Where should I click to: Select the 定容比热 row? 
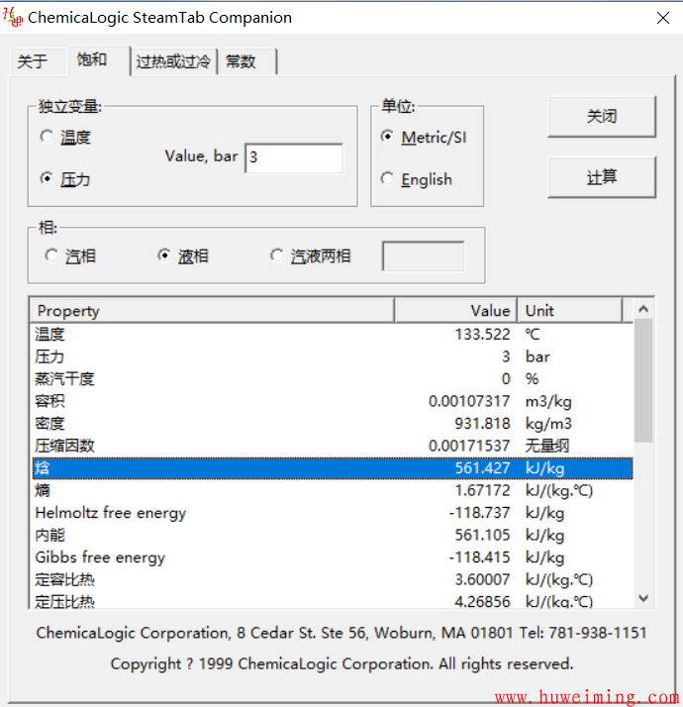pos(333,579)
